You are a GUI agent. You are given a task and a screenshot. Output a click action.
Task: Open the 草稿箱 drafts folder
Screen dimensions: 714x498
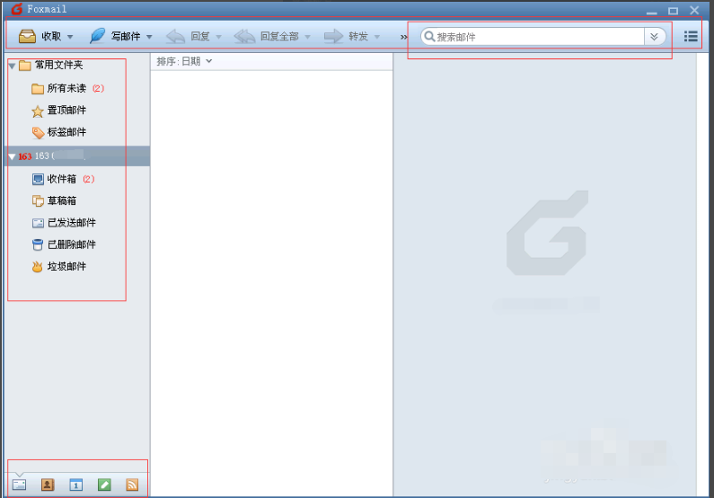61,200
